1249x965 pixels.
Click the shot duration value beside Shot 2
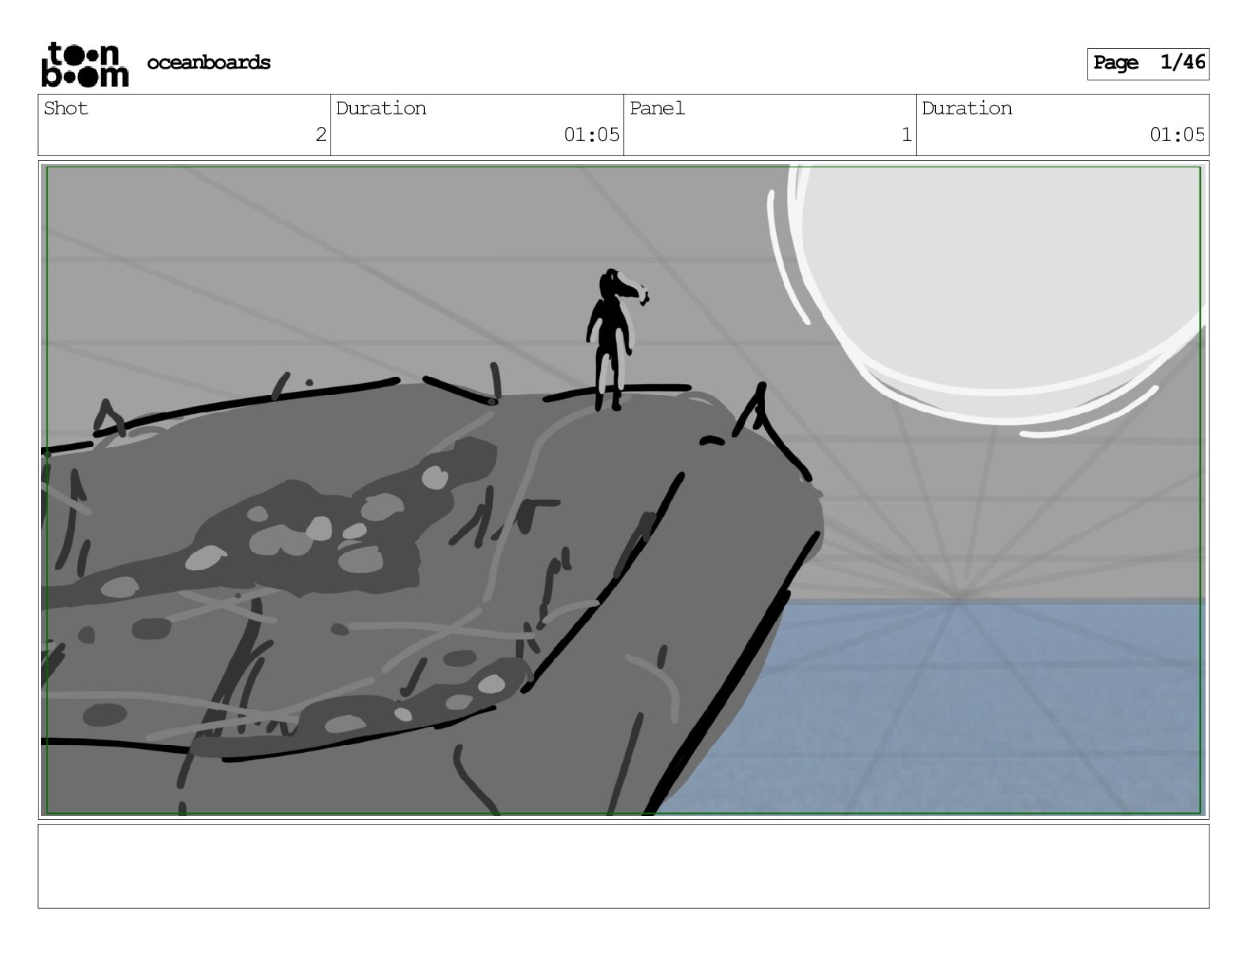tap(591, 135)
